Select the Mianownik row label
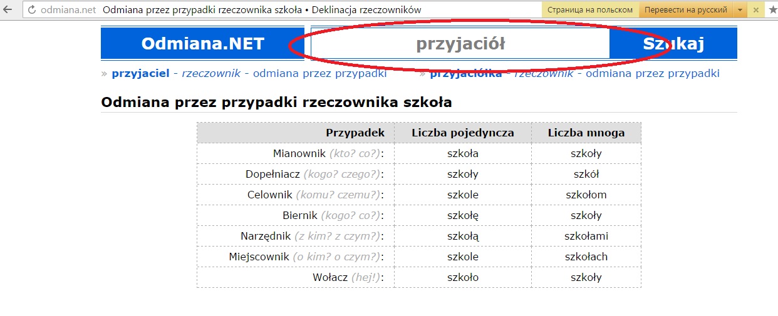Image resolution: width=778 pixels, height=316 pixels. click(x=299, y=153)
